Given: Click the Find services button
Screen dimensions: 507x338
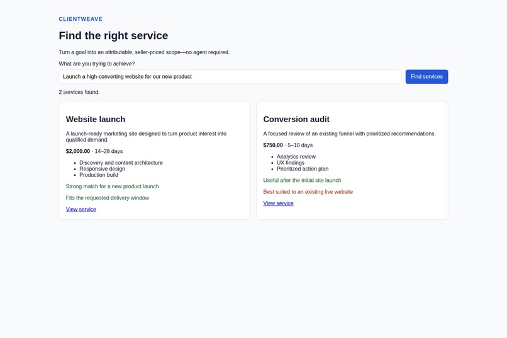Looking at the screenshot, I should pos(426,77).
